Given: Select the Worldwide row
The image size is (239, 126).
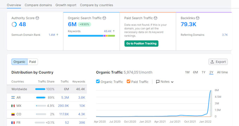Looking at the screenshot, I should 47,89.
